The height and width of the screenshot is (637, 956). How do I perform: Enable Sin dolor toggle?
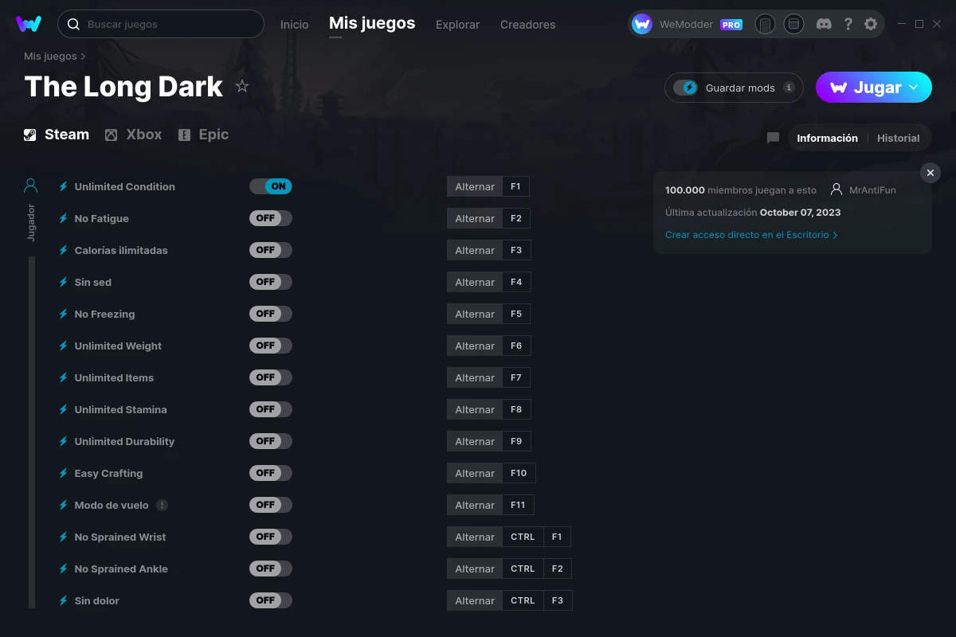pos(271,600)
